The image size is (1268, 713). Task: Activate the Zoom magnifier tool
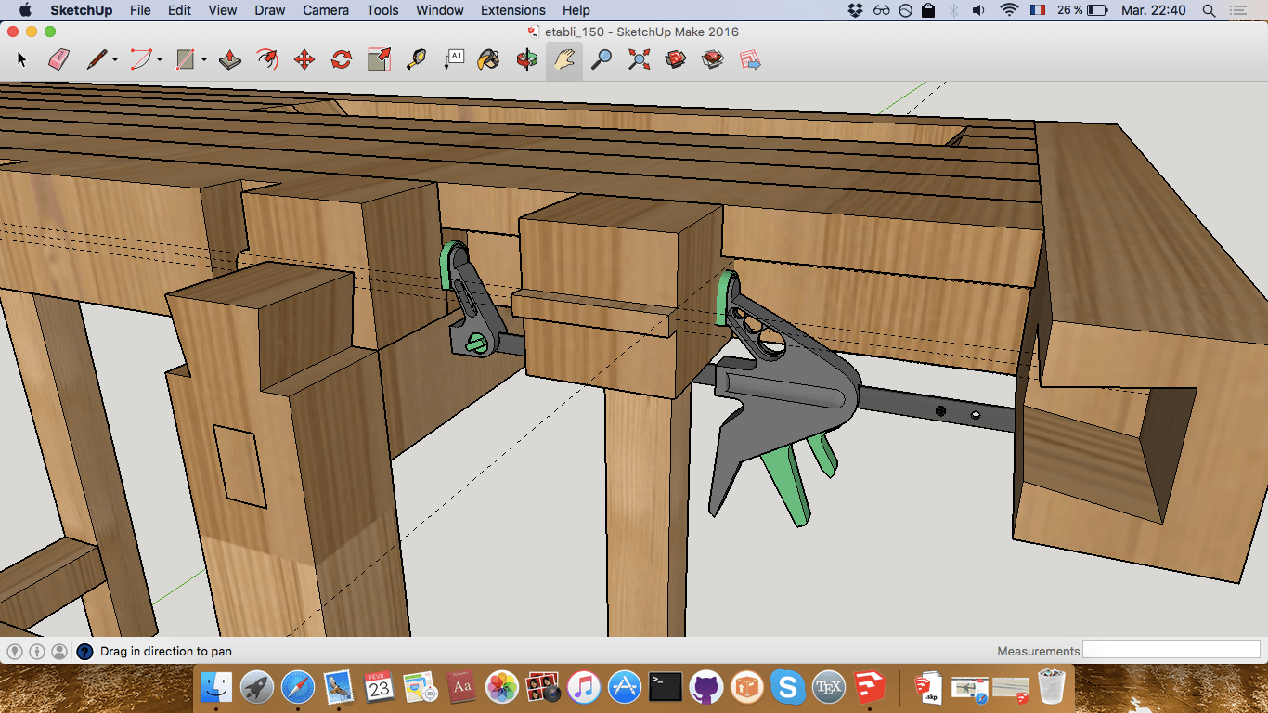tap(602, 60)
